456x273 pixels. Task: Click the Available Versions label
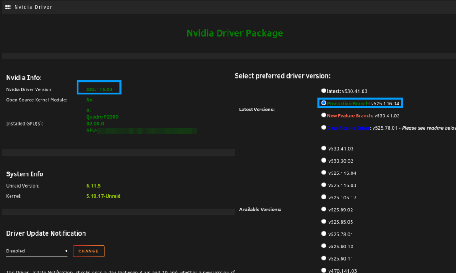pos(260,210)
